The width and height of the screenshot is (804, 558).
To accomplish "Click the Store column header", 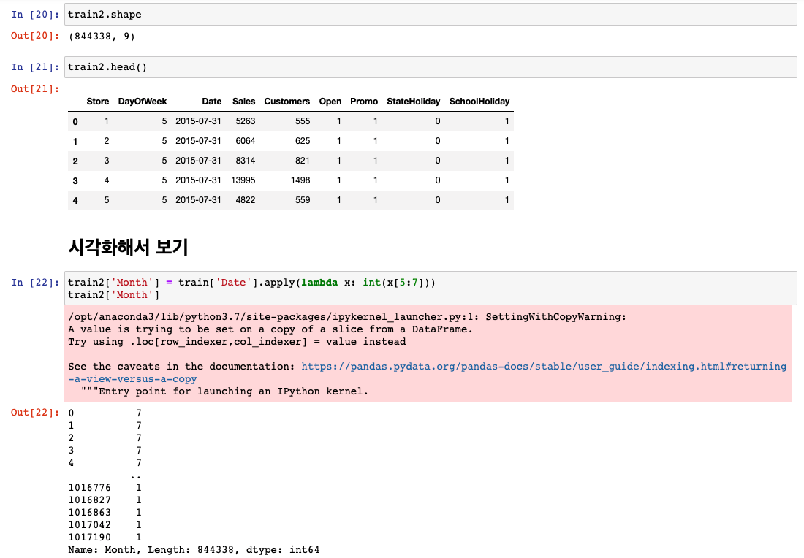I will pos(98,102).
